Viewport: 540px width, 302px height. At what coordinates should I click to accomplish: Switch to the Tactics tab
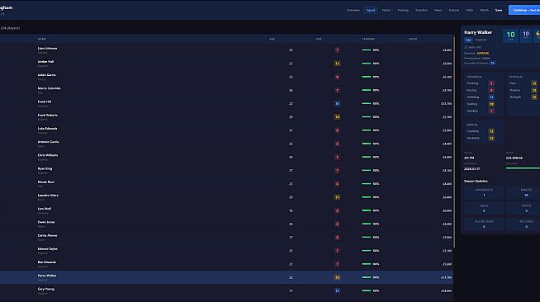386,11
